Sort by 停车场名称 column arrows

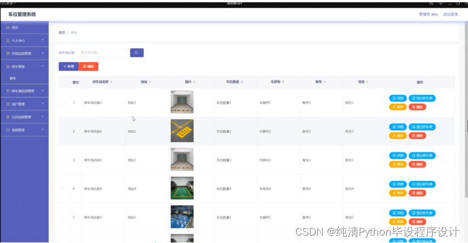111,82
